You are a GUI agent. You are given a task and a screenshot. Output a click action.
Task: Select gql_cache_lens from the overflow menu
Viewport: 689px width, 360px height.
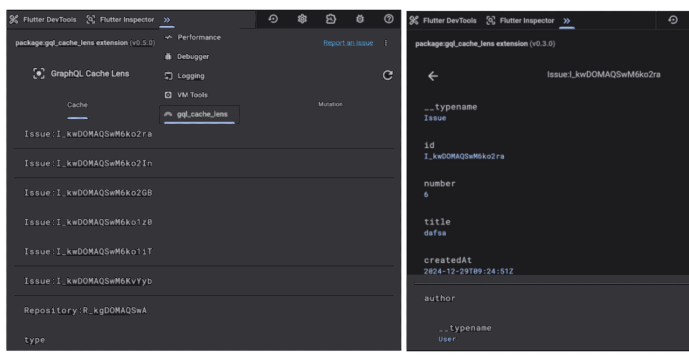[200, 114]
